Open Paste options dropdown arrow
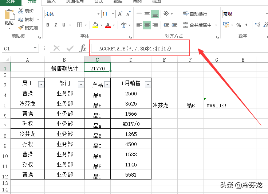This screenshot has height=194, width=268. pos(9,28)
